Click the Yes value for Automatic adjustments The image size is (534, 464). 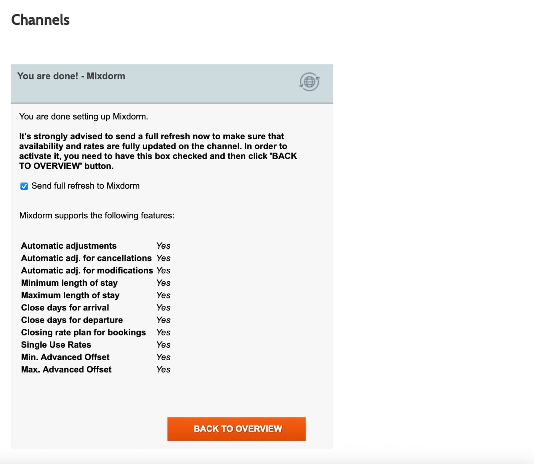[x=164, y=246]
